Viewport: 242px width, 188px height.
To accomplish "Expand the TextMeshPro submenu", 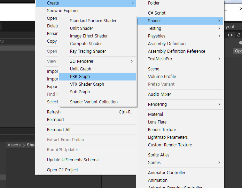I will tap(180, 59).
